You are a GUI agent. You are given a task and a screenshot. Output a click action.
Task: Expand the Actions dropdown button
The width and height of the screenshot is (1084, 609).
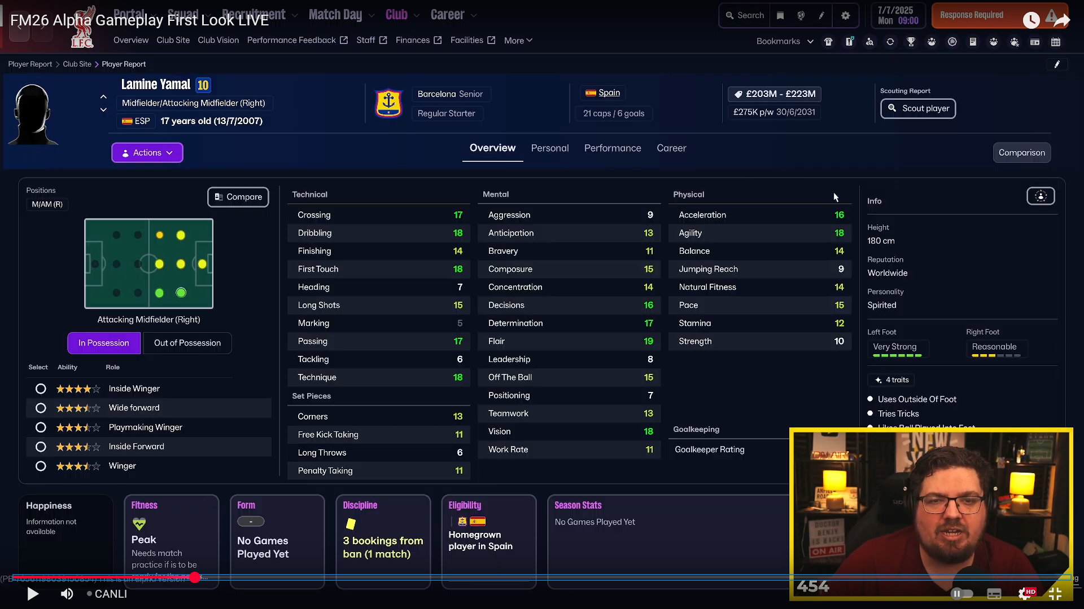(147, 153)
